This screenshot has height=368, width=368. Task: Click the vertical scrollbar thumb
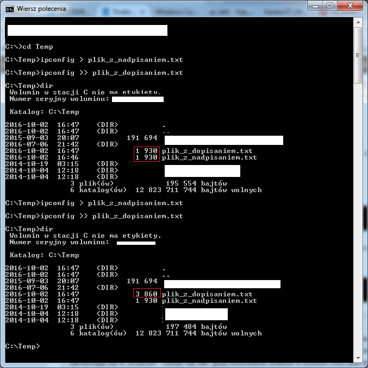[x=358, y=54]
